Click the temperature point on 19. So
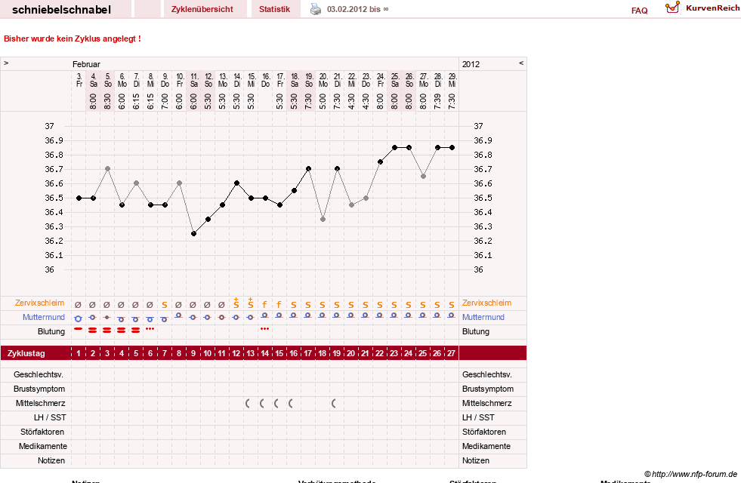Image resolution: width=741 pixels, height=483 pixels. 309,168
